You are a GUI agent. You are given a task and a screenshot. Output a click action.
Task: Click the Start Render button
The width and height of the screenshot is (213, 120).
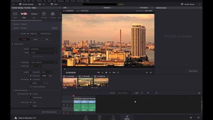click(x=193, y=71)
